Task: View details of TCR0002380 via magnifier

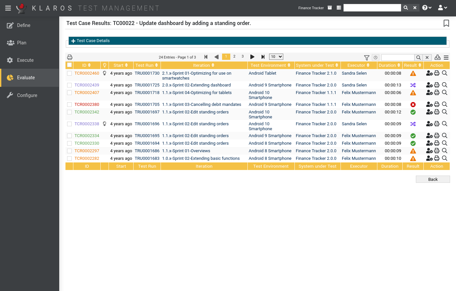Action: pos(444,105)
